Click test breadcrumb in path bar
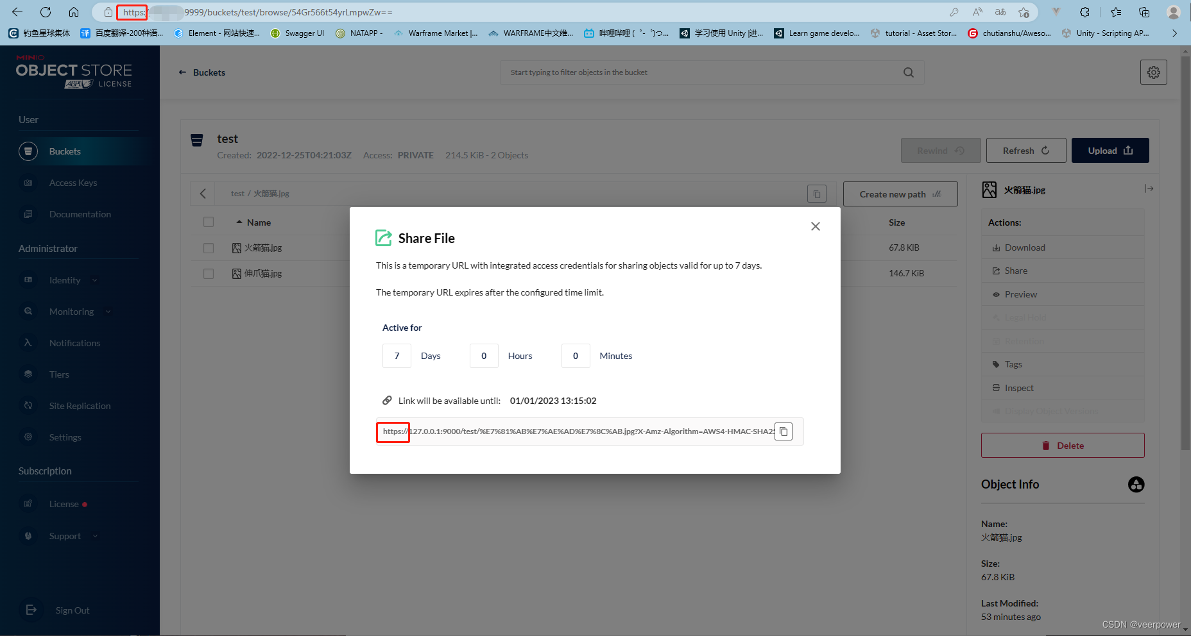Image resolution: width=1191 pixels, height=636 pixels. [x=237, y=194]
